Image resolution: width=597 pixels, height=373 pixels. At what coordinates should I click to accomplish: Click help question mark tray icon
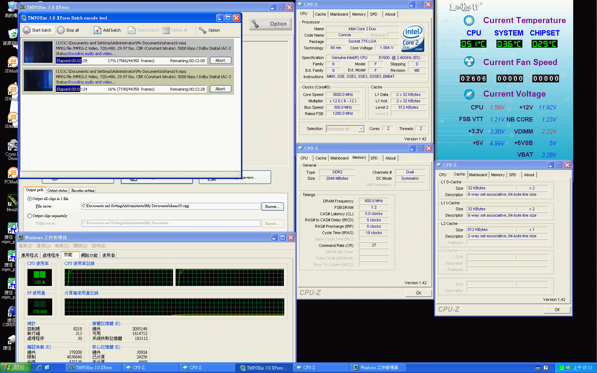pyautogui.click(x=546, y=368)
